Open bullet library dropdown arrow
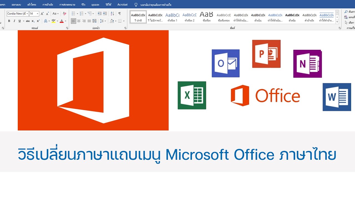 (77, 14)
